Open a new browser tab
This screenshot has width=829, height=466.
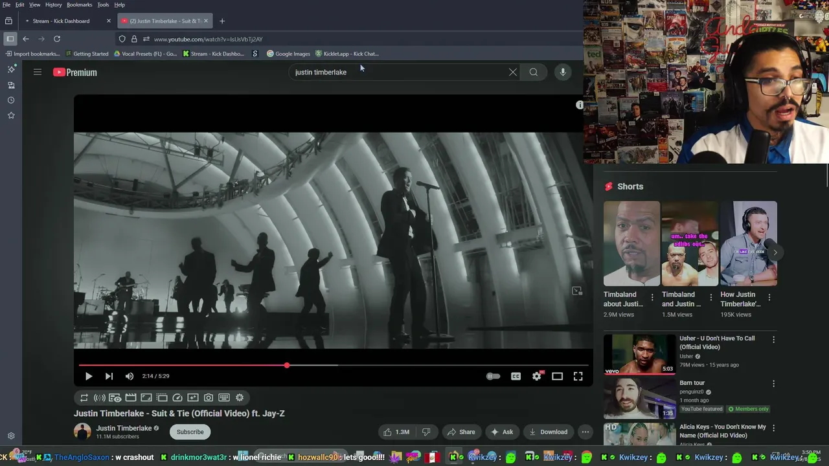tap(222, 21)
